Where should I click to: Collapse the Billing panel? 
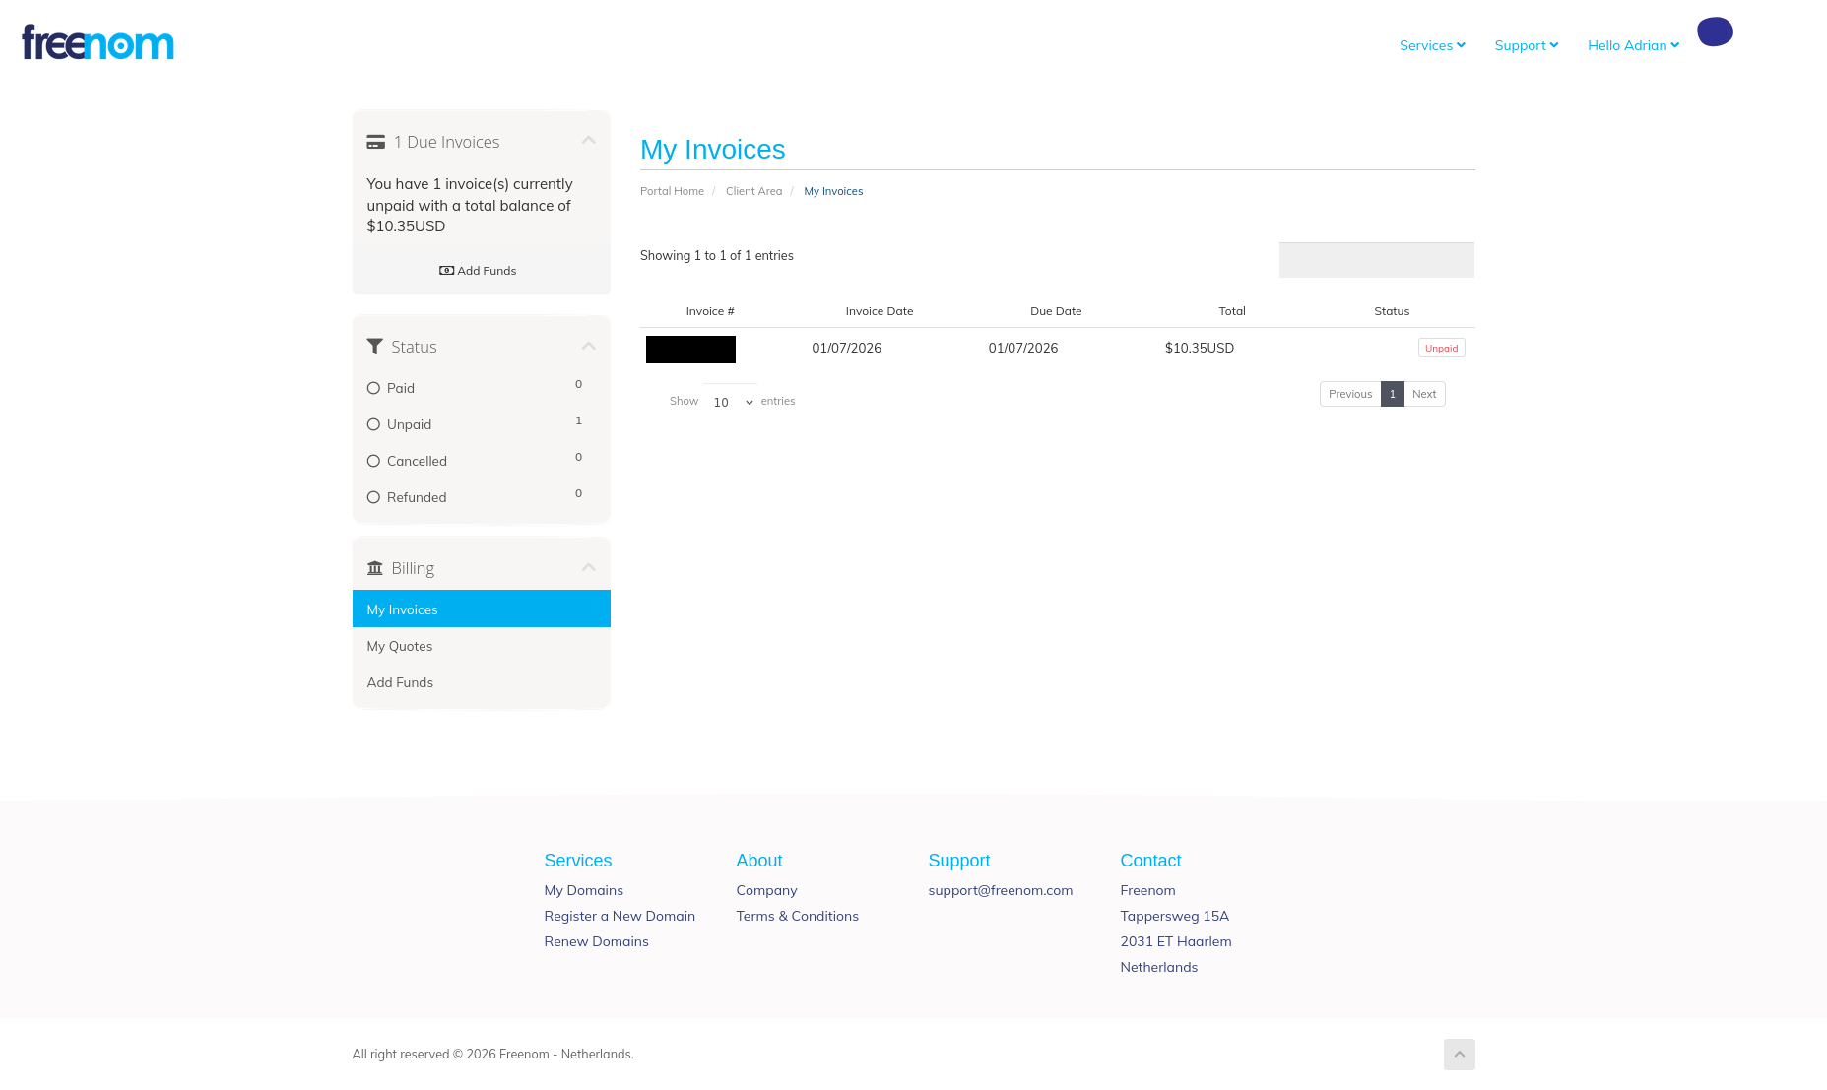coord(588,567)
